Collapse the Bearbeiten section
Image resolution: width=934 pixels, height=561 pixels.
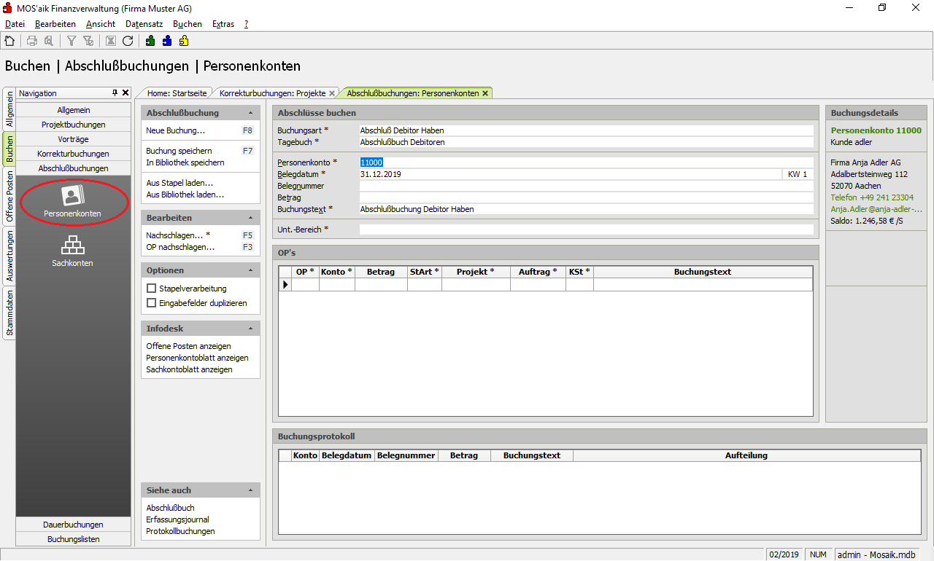click(x=250, y=219)
